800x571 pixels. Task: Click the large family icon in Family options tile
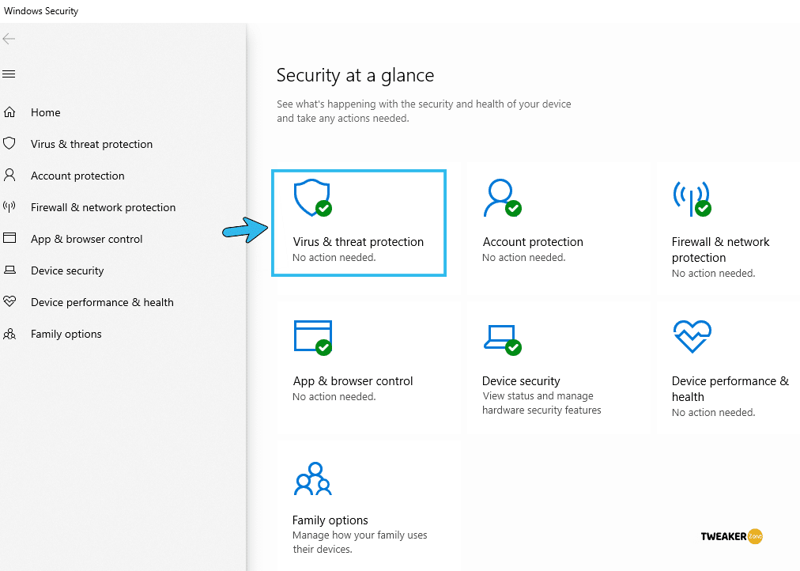tap(313, 478)
